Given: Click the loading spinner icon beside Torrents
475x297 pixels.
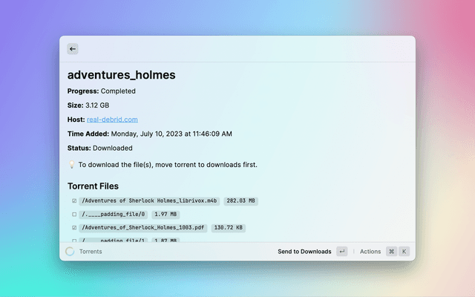Looking at the screenshot, I should 70,252.
